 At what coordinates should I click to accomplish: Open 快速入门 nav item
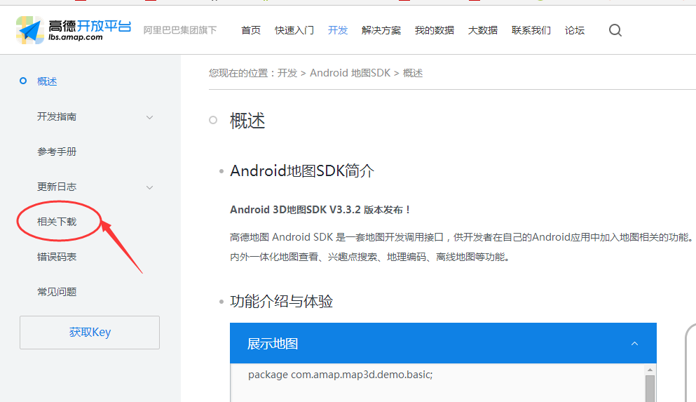[294, 30]
